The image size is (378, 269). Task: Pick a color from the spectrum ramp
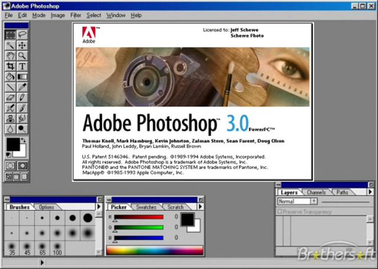(155, 251)
